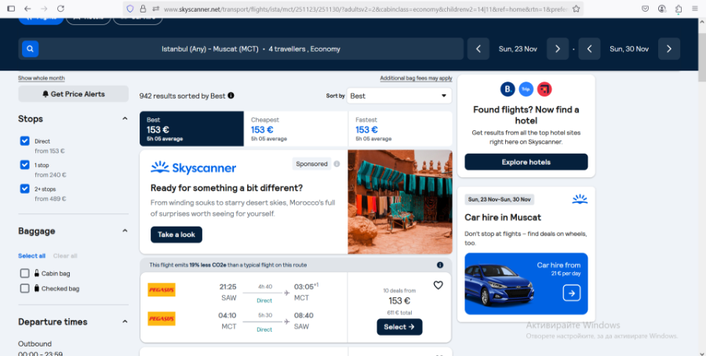Click the Booking.com B logo icon
This screenshot has width=706, height=356.
(x=508, y=89)
